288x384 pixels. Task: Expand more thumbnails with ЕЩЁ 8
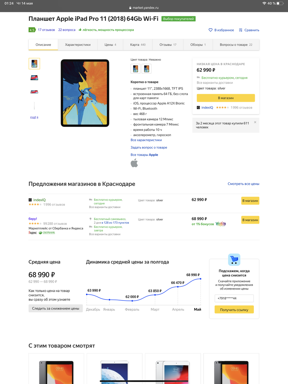(34, 118)
